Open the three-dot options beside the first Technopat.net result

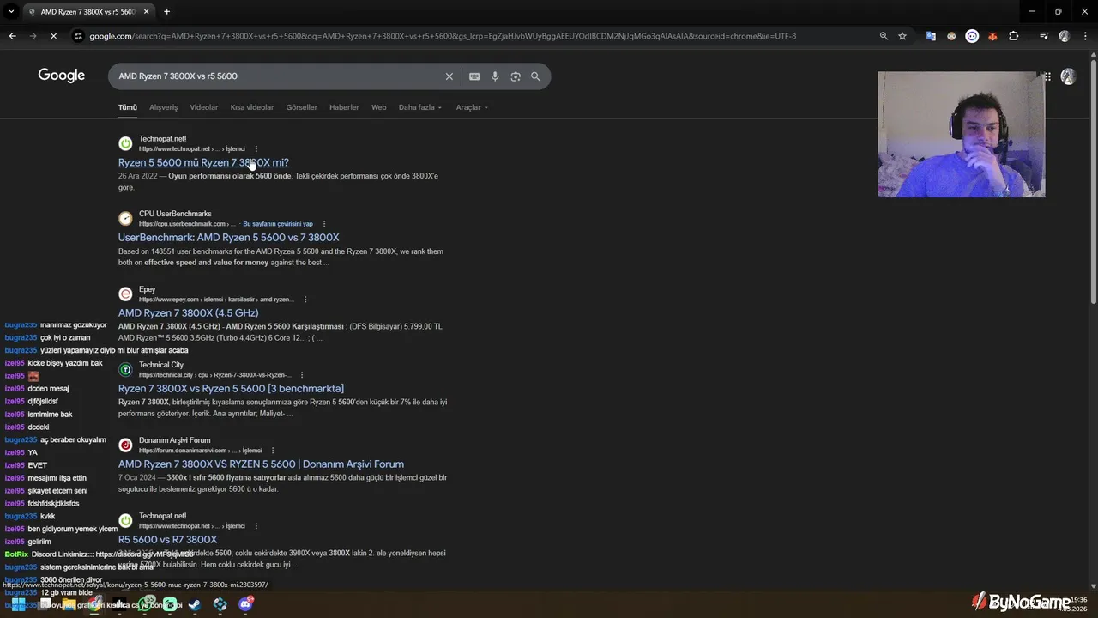(x=256, y=148)
